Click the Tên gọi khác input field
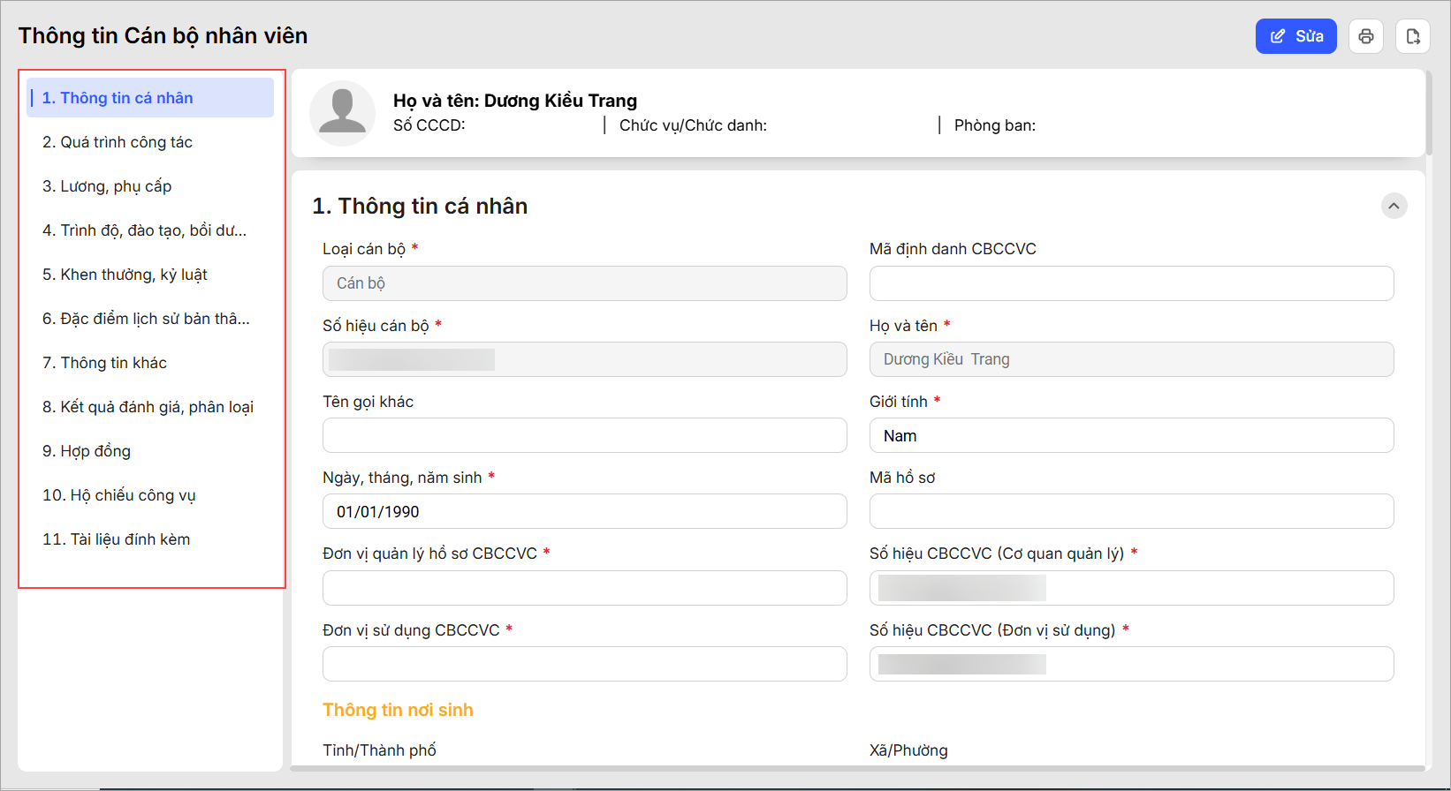The width and height of the screenshot is (1451, 791). (x=584, y=436)
